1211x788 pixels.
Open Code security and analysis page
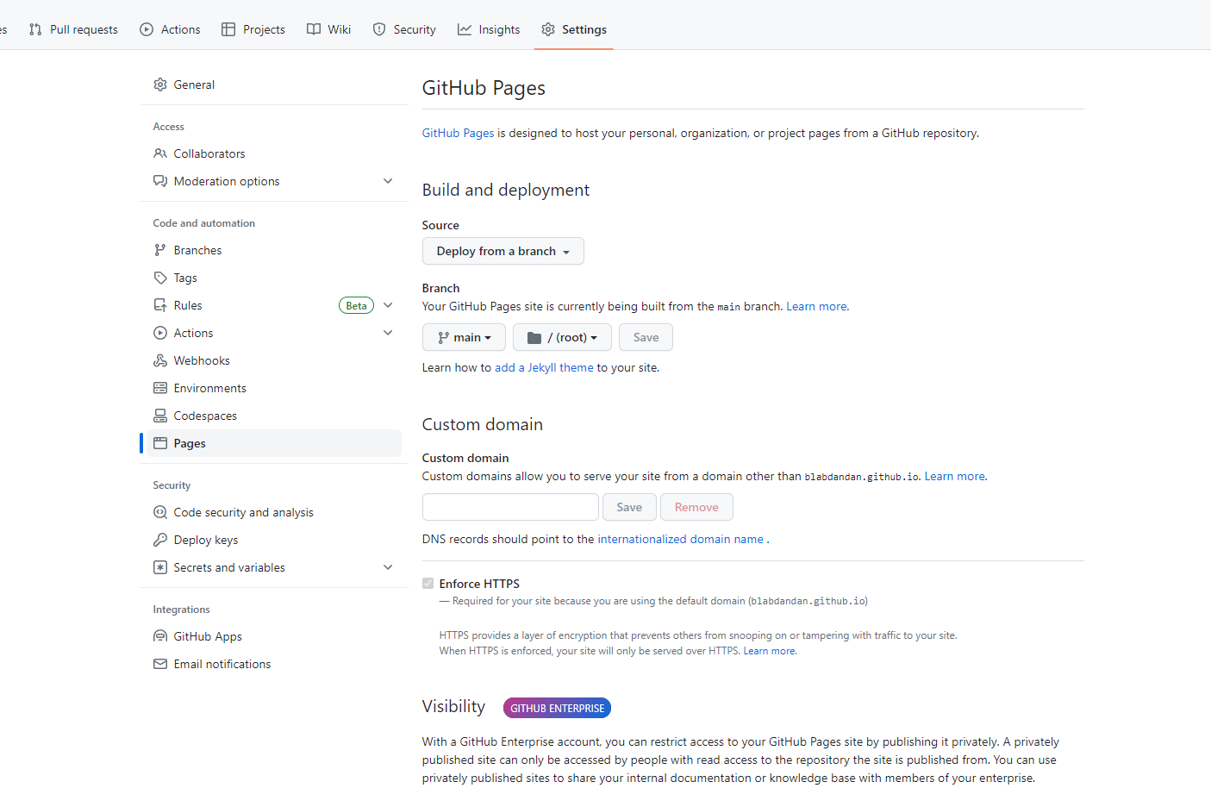click(274, 512)
